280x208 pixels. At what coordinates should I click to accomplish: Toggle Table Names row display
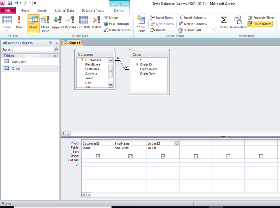click(x=260, y=24)
